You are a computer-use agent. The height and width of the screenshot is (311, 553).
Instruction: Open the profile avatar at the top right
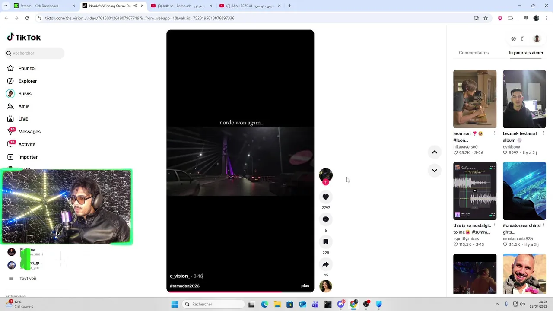pos(537,39)
